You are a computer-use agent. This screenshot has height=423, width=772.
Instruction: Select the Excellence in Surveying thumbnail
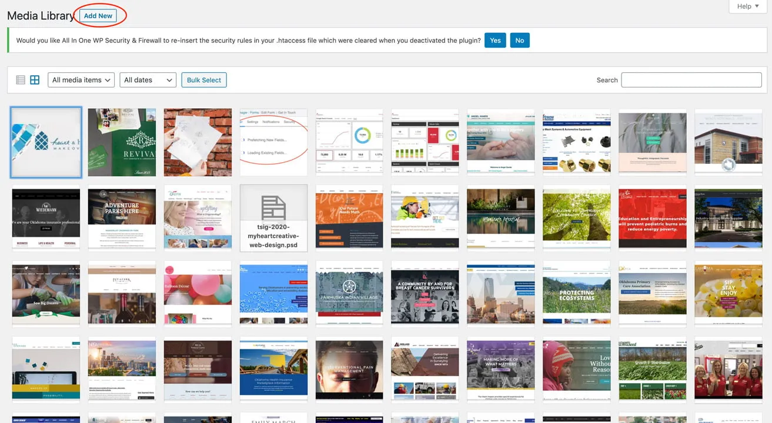[425, 370]
